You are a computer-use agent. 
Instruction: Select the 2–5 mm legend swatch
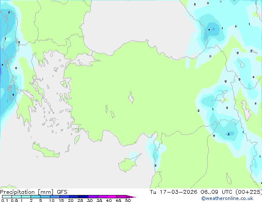point(36,197)
